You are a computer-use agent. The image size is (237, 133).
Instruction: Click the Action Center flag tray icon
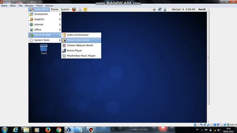pos(206,130)
